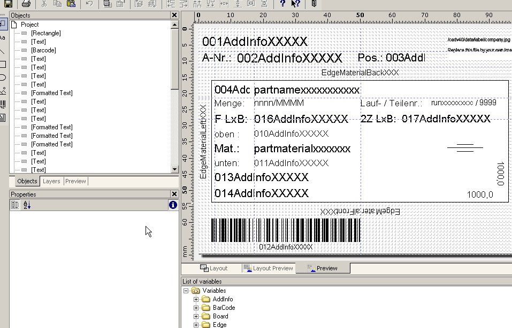Select the Project root node

[x=30, y=25]
